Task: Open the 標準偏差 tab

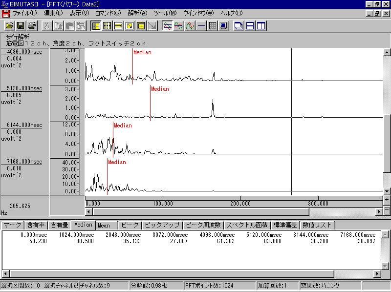Action: pos(285,225)
